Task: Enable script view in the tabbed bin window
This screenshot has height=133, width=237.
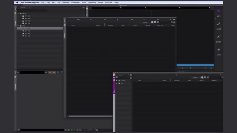Action: [158, 22]
